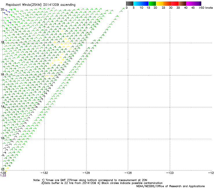Click the longitude label '-135'

pos(3,173)
